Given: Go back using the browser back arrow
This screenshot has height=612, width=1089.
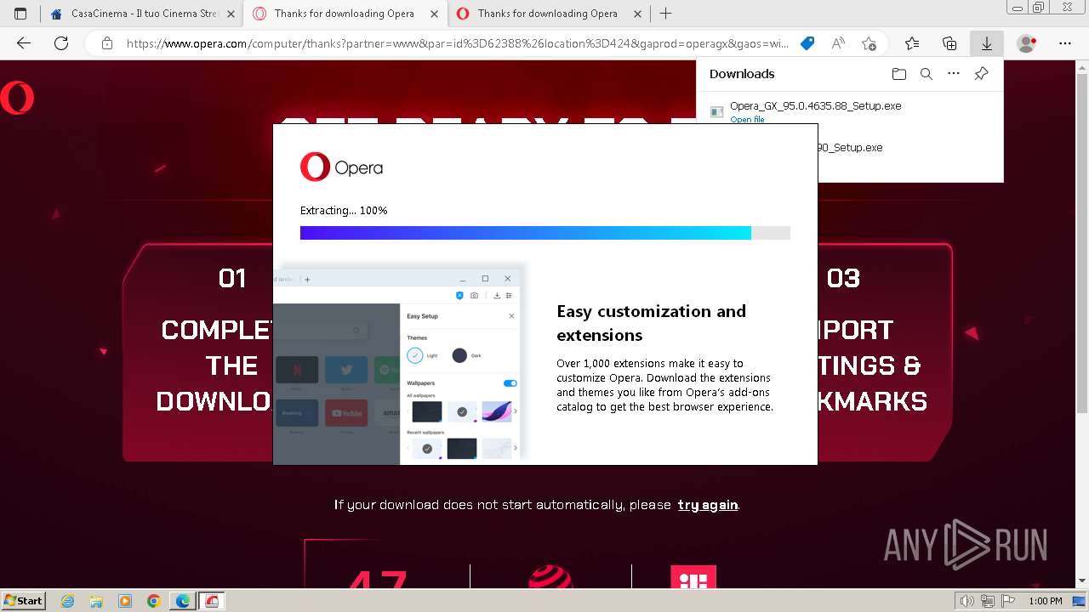Looking at the screenshot, I should click(x=24, y=43).
